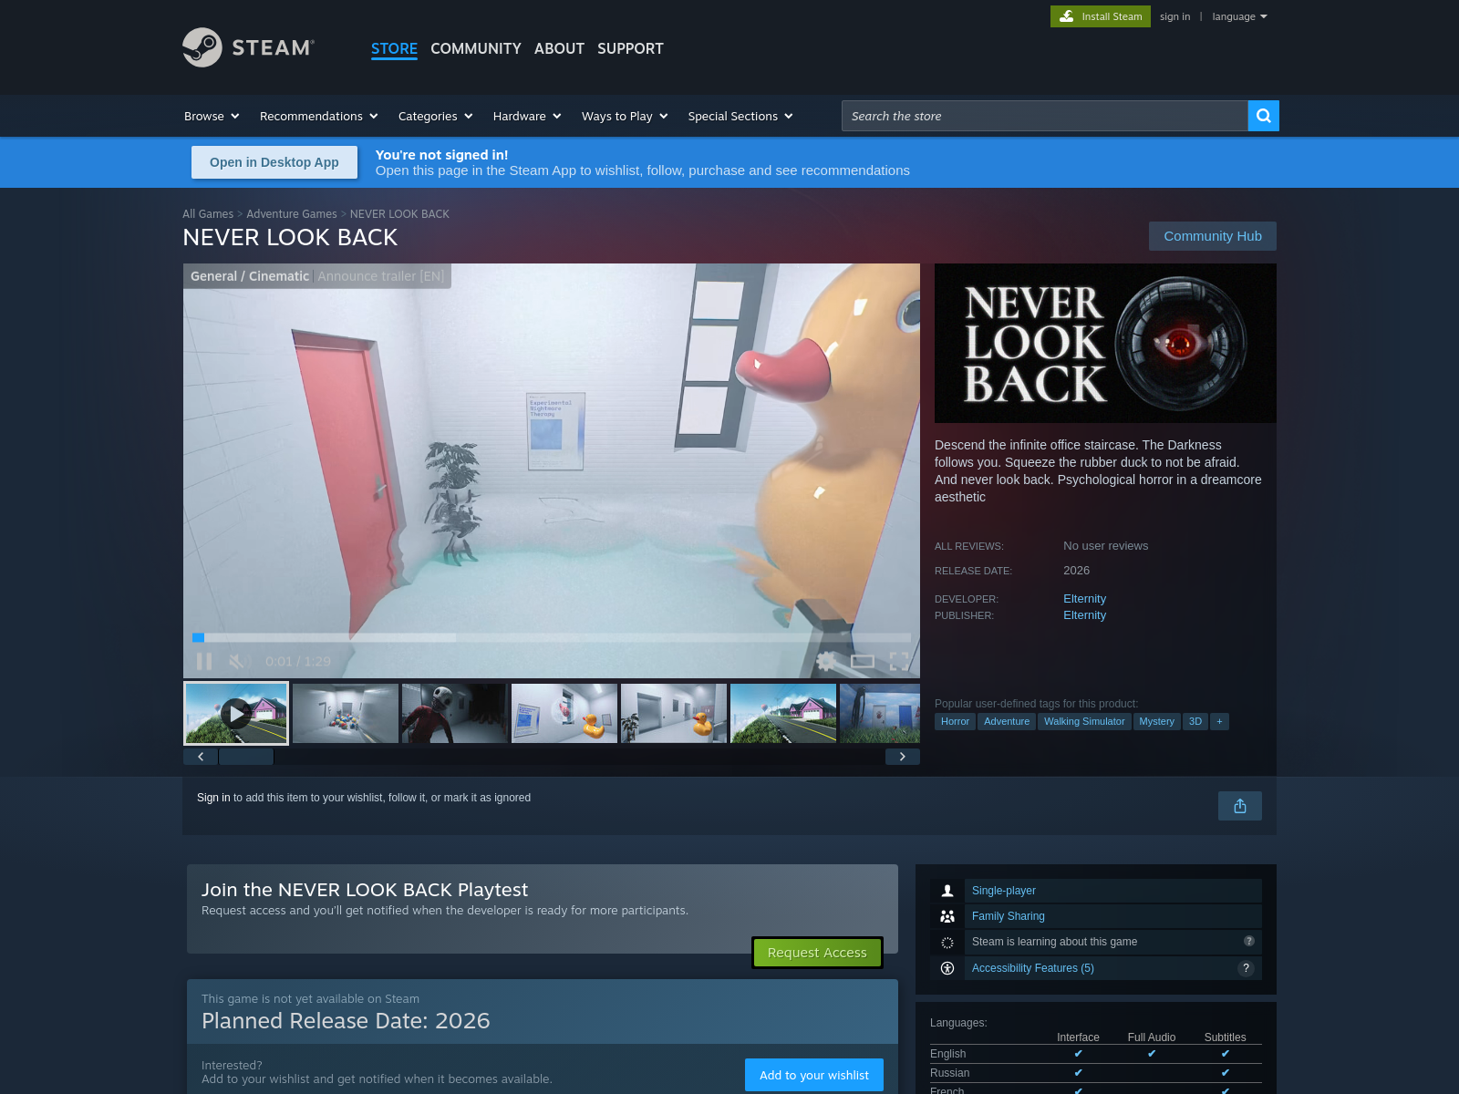Open the share icon button

coord(1240,806)
